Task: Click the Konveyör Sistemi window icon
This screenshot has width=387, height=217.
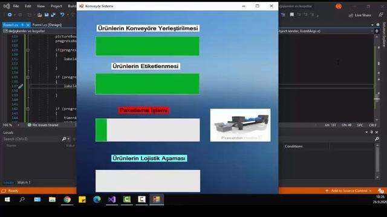Action: [82, 6]
